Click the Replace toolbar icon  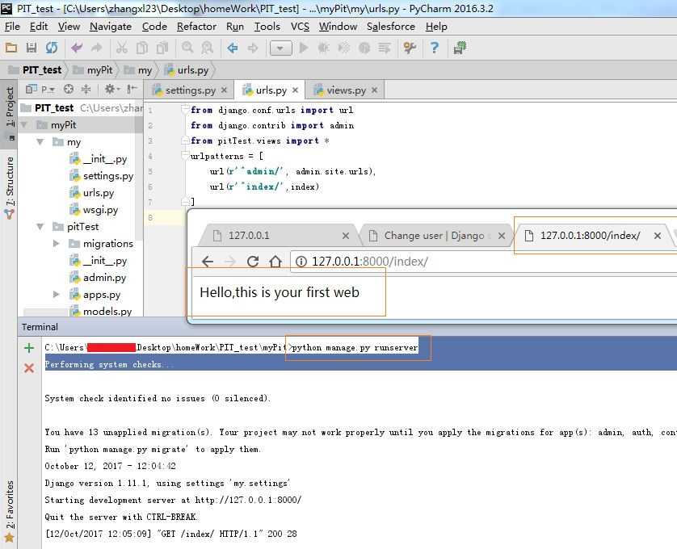point(208,48)
